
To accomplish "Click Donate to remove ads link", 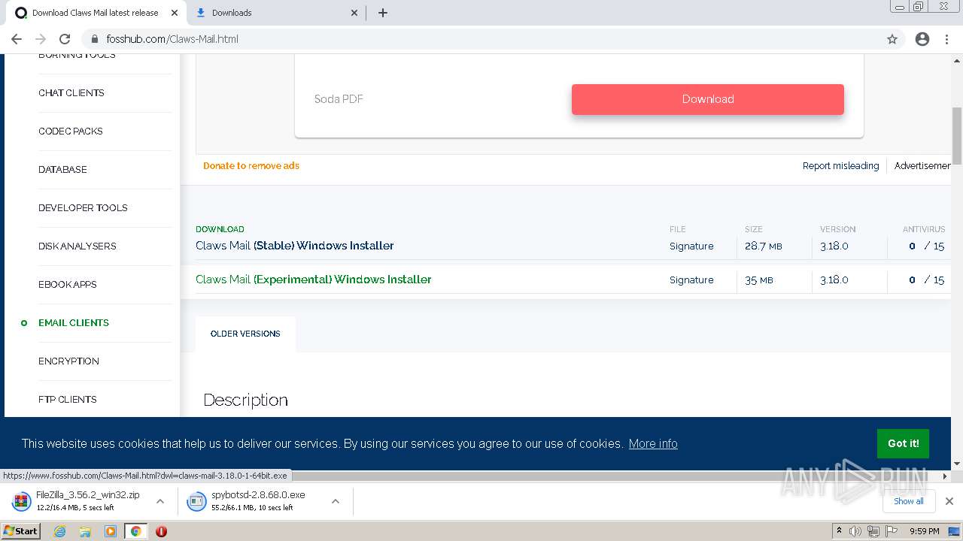I will point(251,166).
